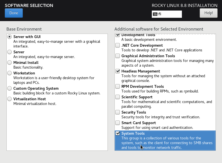
Task: Enable Security Tools checkbox
Action: [x=118, y=112]
